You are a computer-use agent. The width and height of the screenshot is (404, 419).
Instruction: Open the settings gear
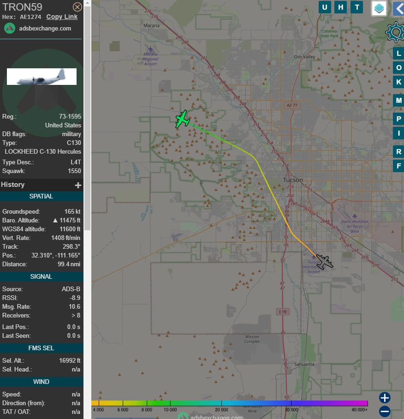(395, 32)
